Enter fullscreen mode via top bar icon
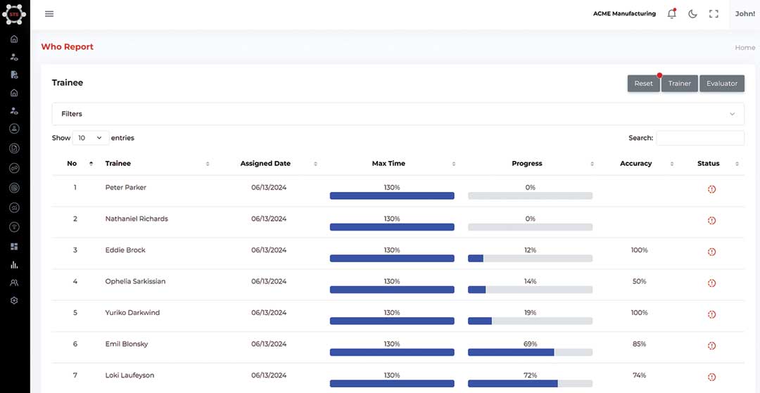 coord(714,14)
